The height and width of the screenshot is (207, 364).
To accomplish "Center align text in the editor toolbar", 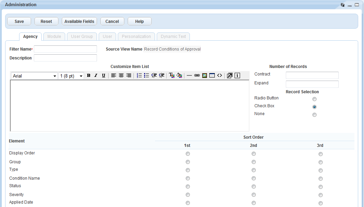I will click(121, 75).
